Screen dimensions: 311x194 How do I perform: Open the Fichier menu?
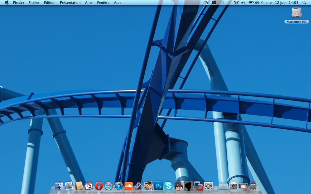[34, 2]
